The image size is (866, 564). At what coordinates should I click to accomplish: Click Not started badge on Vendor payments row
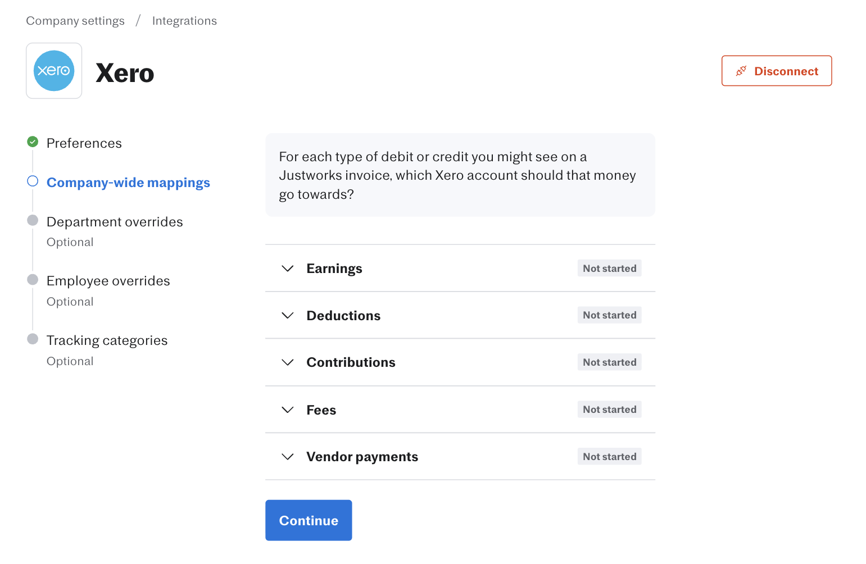(x=610, y=457)
